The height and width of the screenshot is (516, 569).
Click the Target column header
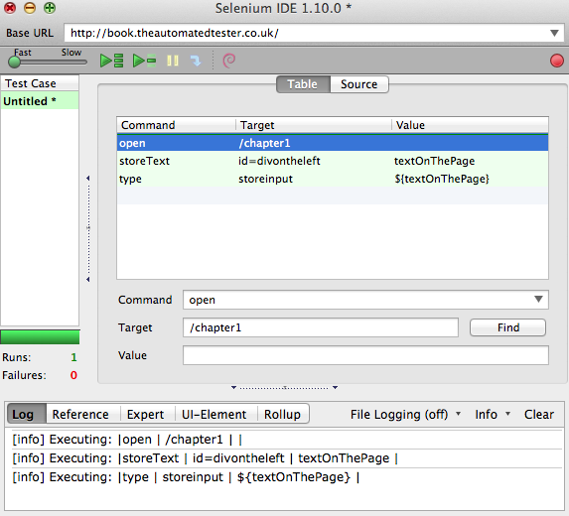(314, 125)
